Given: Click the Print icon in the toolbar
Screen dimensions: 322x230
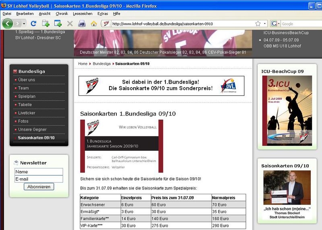Looking at the screenshot, I should coord(82,24).
